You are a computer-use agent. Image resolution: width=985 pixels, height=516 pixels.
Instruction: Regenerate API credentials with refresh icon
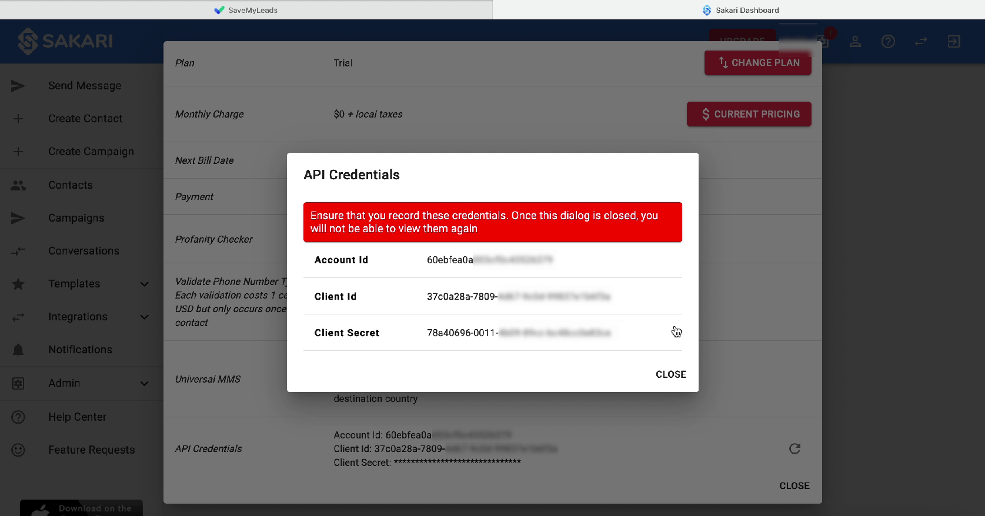(794, 449)
